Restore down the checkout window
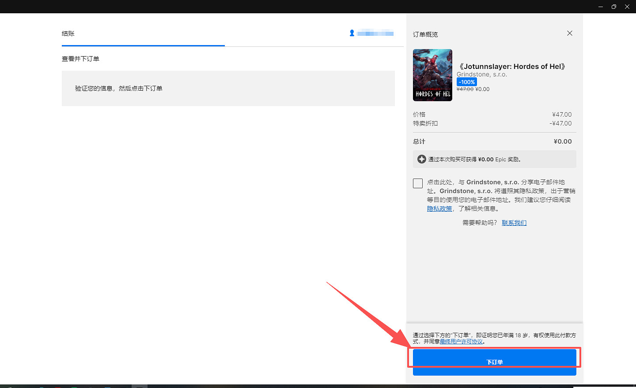The width and height of the screenshot is (636, 388). [x=613, y=7]
